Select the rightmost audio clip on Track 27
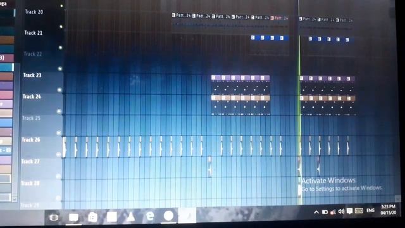 point(318,167)
